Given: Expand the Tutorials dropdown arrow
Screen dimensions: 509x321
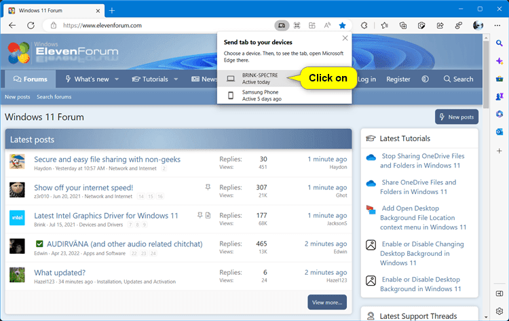Looking at the screenshot, I should click(x=176, y=79).
